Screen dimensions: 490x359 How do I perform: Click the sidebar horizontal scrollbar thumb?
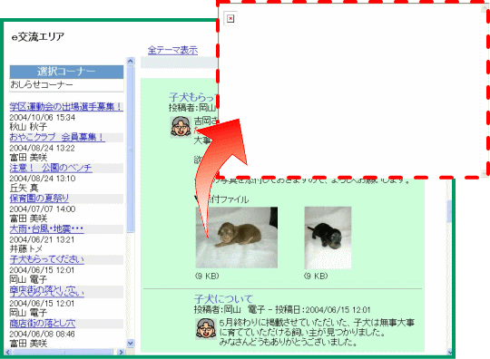click(x=63, y=352)
